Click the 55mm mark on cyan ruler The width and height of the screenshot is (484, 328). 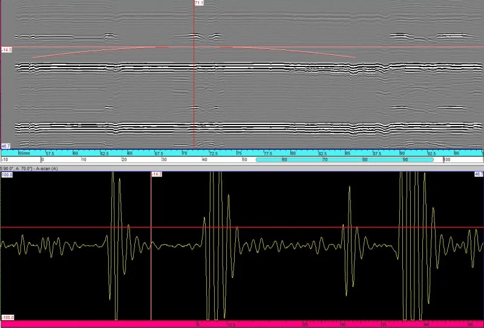pos(24,153)
